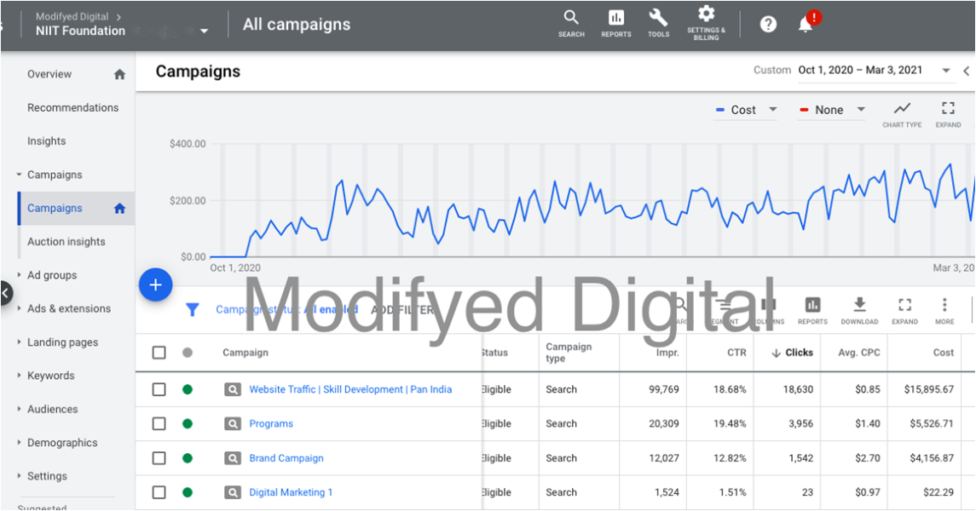Screen dimensions: 976x511
Task: Open Recommendations in sidebar
Action: [72, 107]
